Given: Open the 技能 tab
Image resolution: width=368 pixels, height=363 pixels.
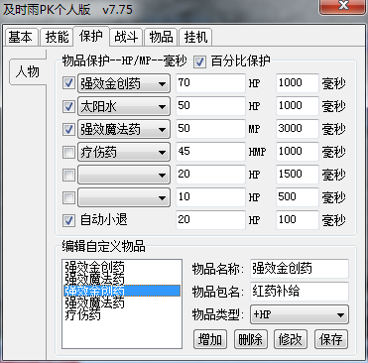Looking at the screenshot, I should (57, 37).
